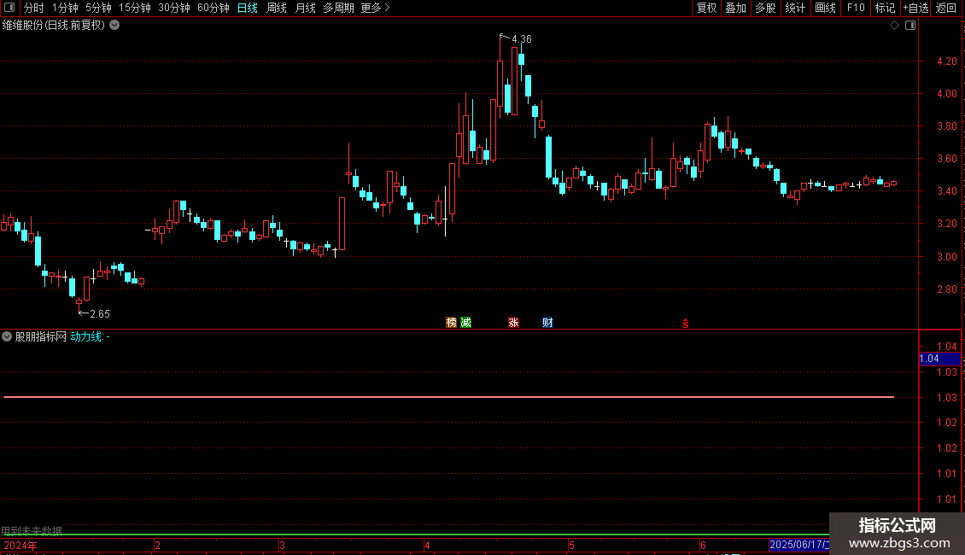Click the 2024年 label on time axis

[20, 545]
